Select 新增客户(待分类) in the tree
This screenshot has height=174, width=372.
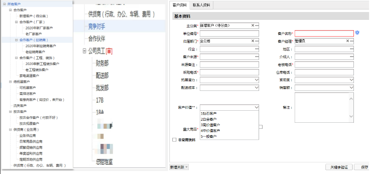34,16
